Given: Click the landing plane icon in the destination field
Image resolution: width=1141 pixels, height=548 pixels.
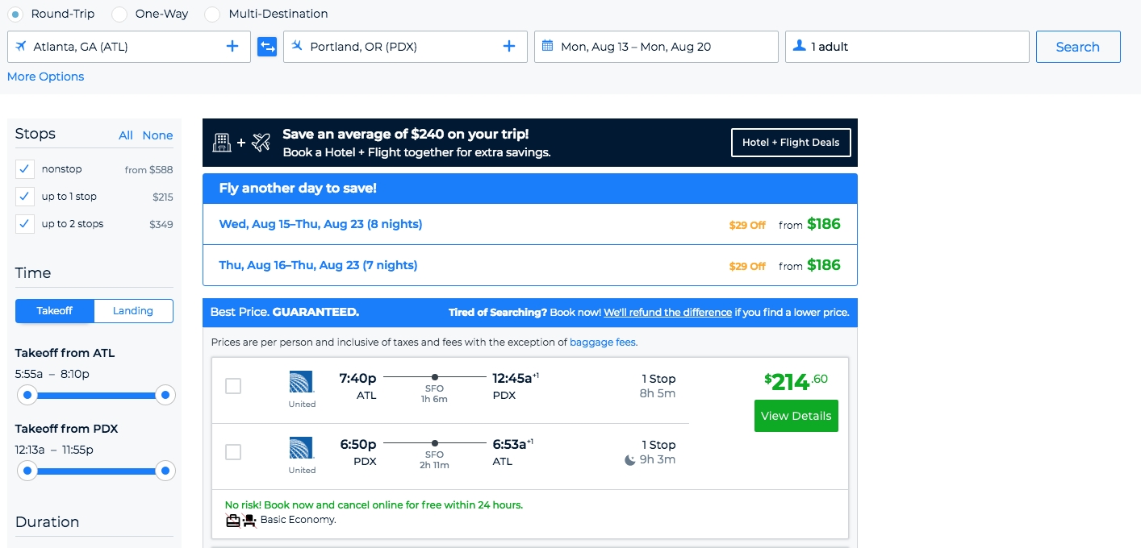Looking at the screenshot, I should (297, 46).
